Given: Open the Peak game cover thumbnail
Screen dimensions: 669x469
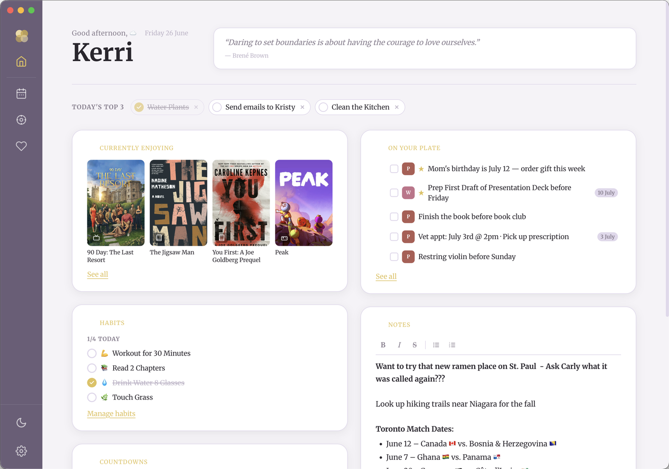Looking at the screenshot, I should 304,203.
